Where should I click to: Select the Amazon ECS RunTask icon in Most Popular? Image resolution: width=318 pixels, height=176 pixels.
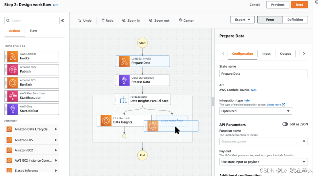[13, 83]
